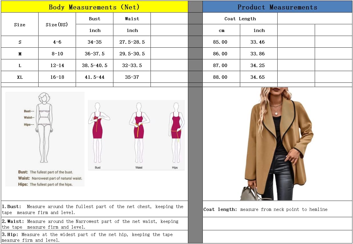The height and width of the screenshot is (244, 353).
Task: Click bust value '38.5-40.5'
Action: click(95, 65)
